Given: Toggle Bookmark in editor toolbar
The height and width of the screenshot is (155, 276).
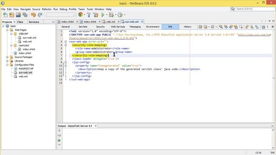Looking at the screenshot, I should point(257,27).
